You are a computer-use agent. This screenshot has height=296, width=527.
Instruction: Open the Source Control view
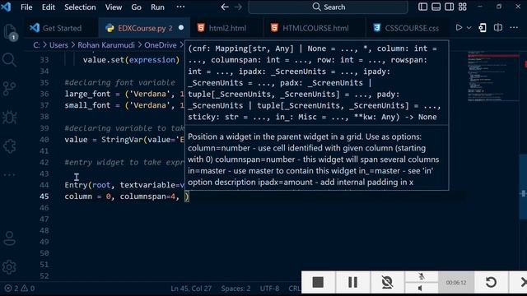[9, 89]
